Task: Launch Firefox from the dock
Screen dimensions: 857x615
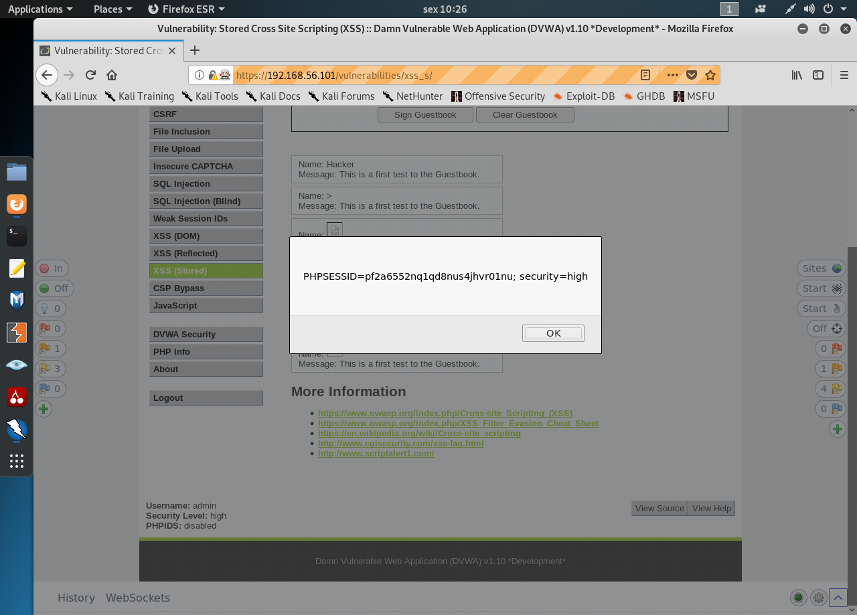Action: point(17,204)
